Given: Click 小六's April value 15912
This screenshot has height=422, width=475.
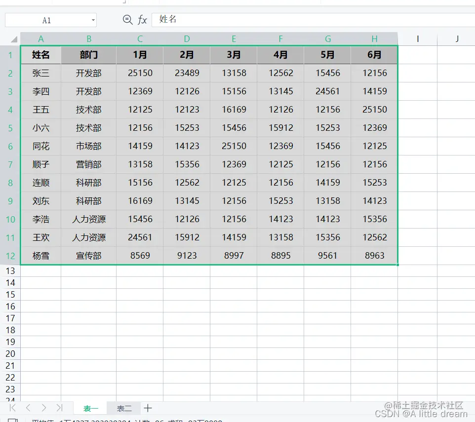Looking at the screenshot, I should coord(281,128).
